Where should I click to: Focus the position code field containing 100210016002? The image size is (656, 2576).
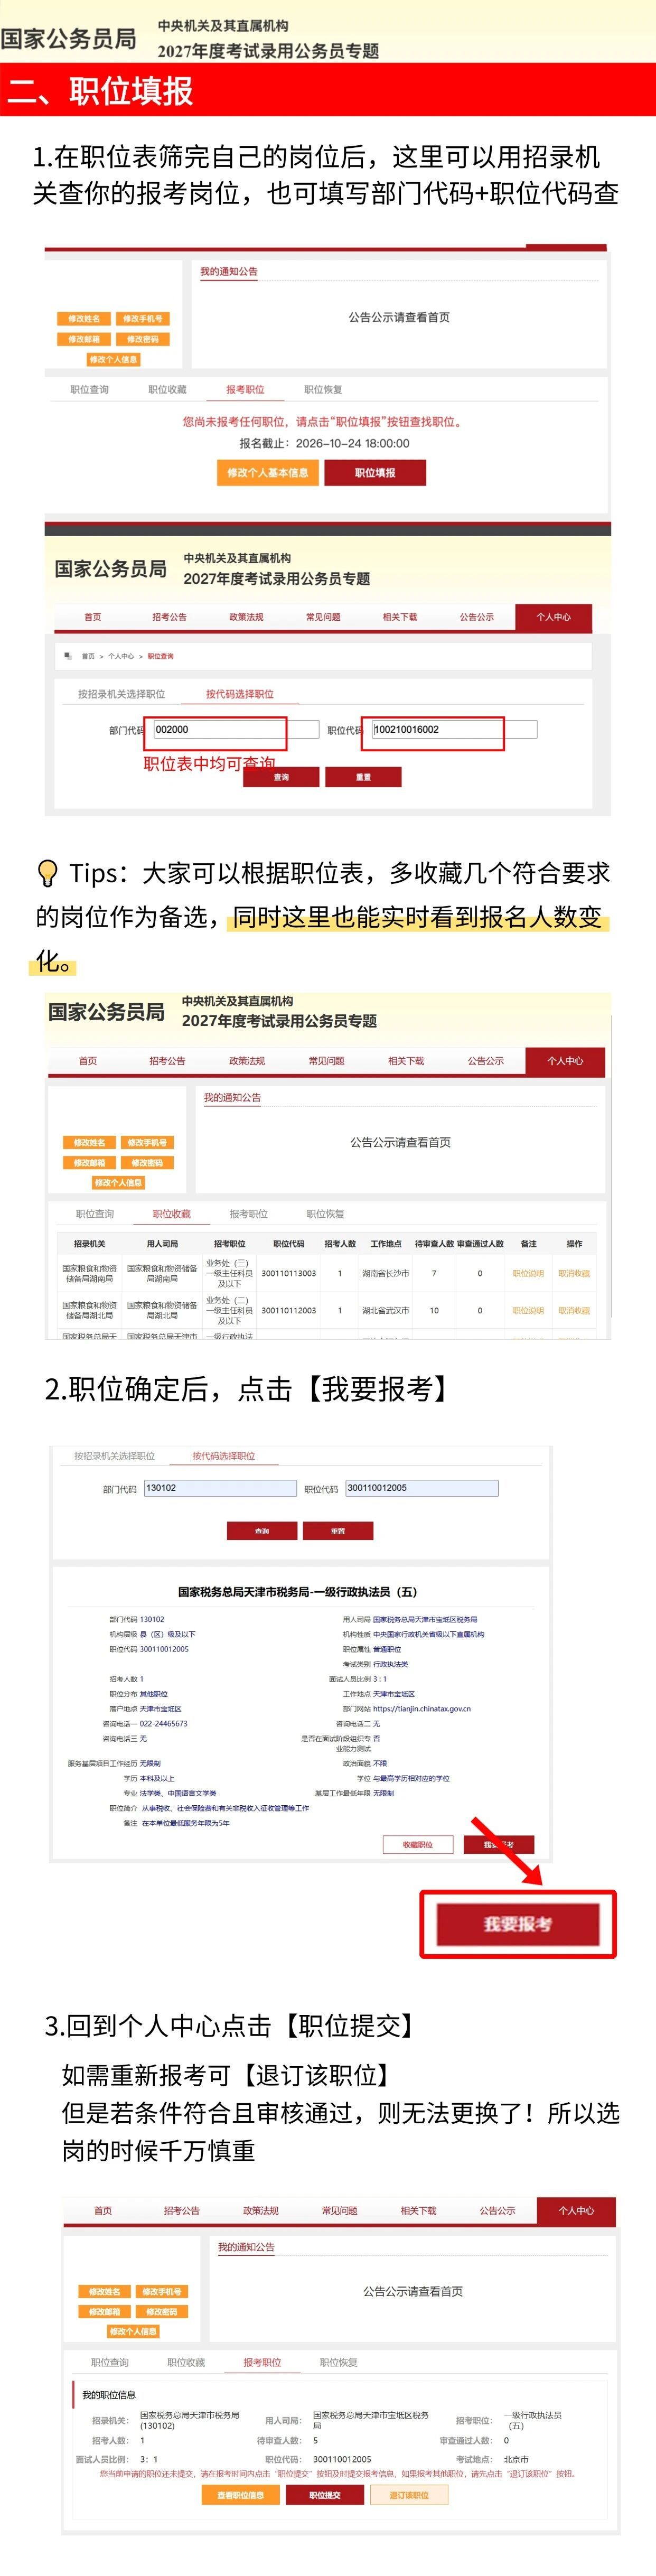click(454, 730)
